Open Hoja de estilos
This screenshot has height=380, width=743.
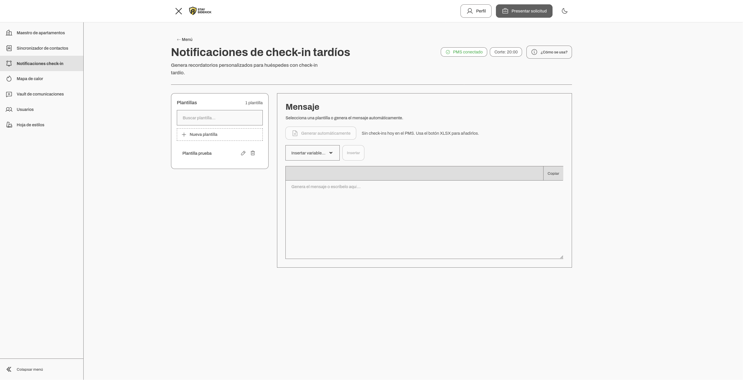coord(42,125)
